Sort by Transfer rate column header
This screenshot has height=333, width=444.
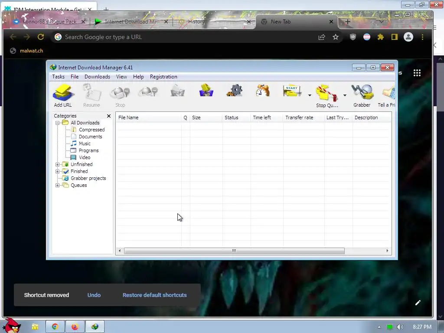point(304,118)
